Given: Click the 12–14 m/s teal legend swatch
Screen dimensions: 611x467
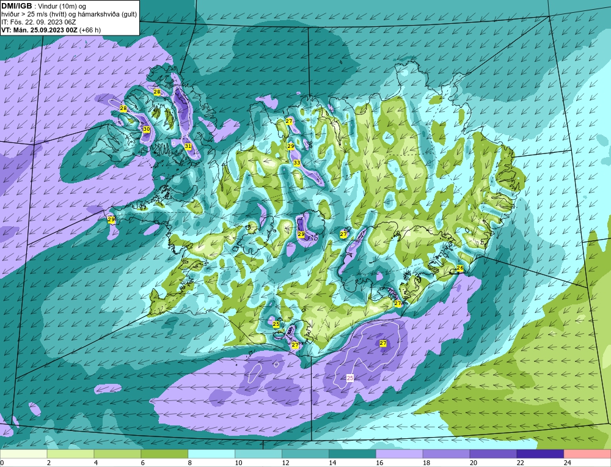Looking at the screenshot, I should (x=305, y=454).
